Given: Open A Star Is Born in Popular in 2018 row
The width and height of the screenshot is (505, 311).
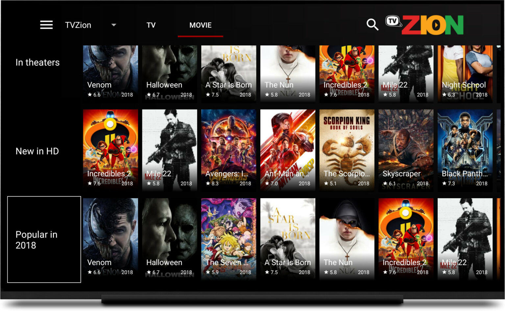Looking at the screenshot, I should pos(288,239).
